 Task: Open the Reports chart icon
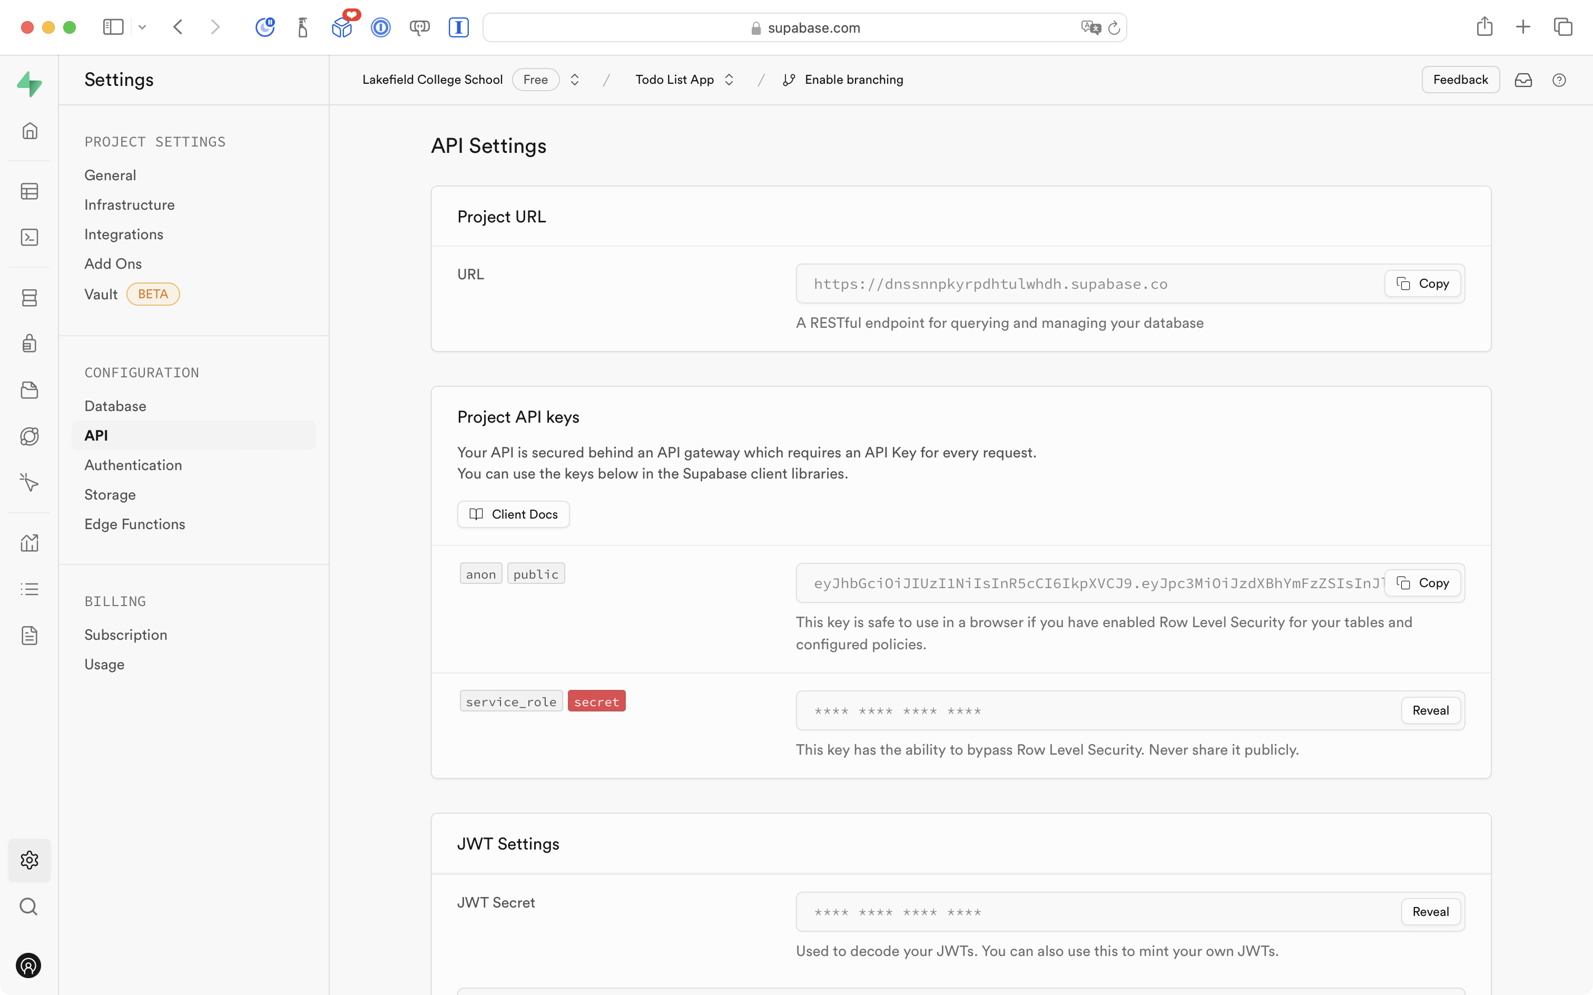click(29, 543)
